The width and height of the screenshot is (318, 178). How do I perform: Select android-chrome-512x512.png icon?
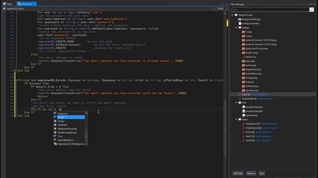click(x=243, y=44)
